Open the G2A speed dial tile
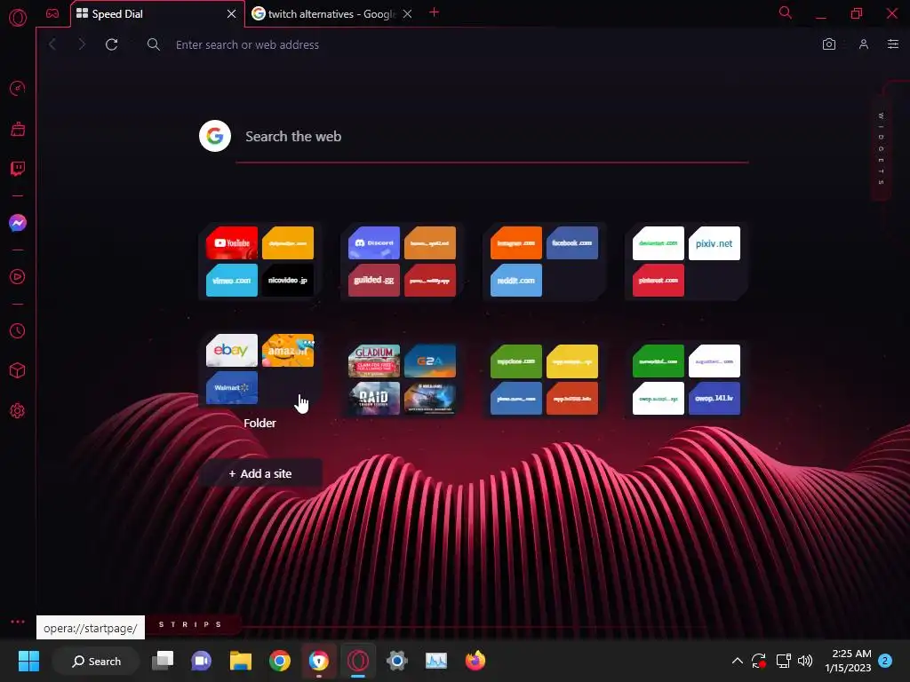This screenshot has height=682, width=910. pyautogui.click(x=430, y=361)
